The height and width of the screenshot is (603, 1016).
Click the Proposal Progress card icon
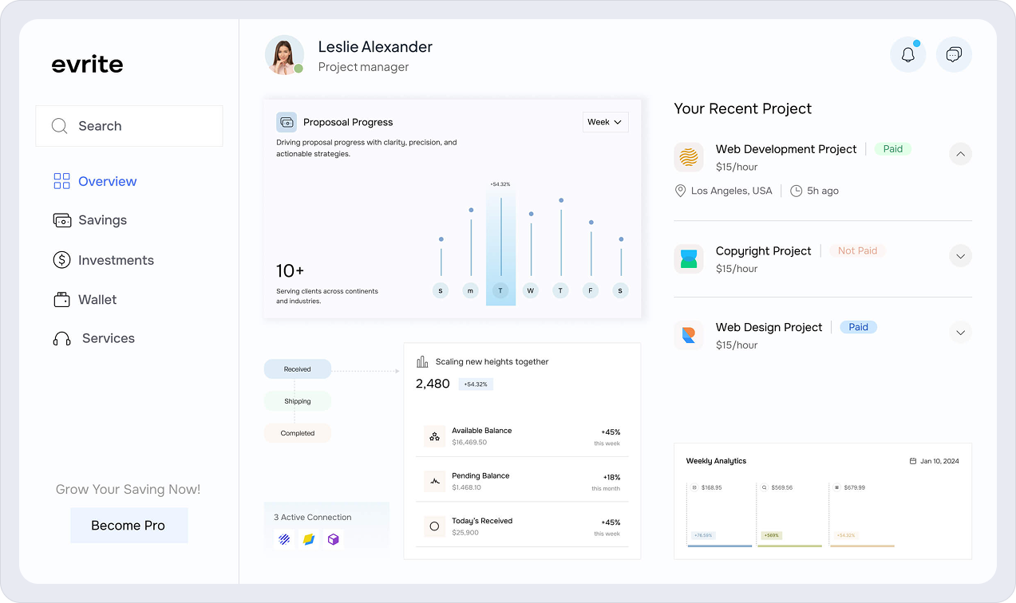click(287, 122)
